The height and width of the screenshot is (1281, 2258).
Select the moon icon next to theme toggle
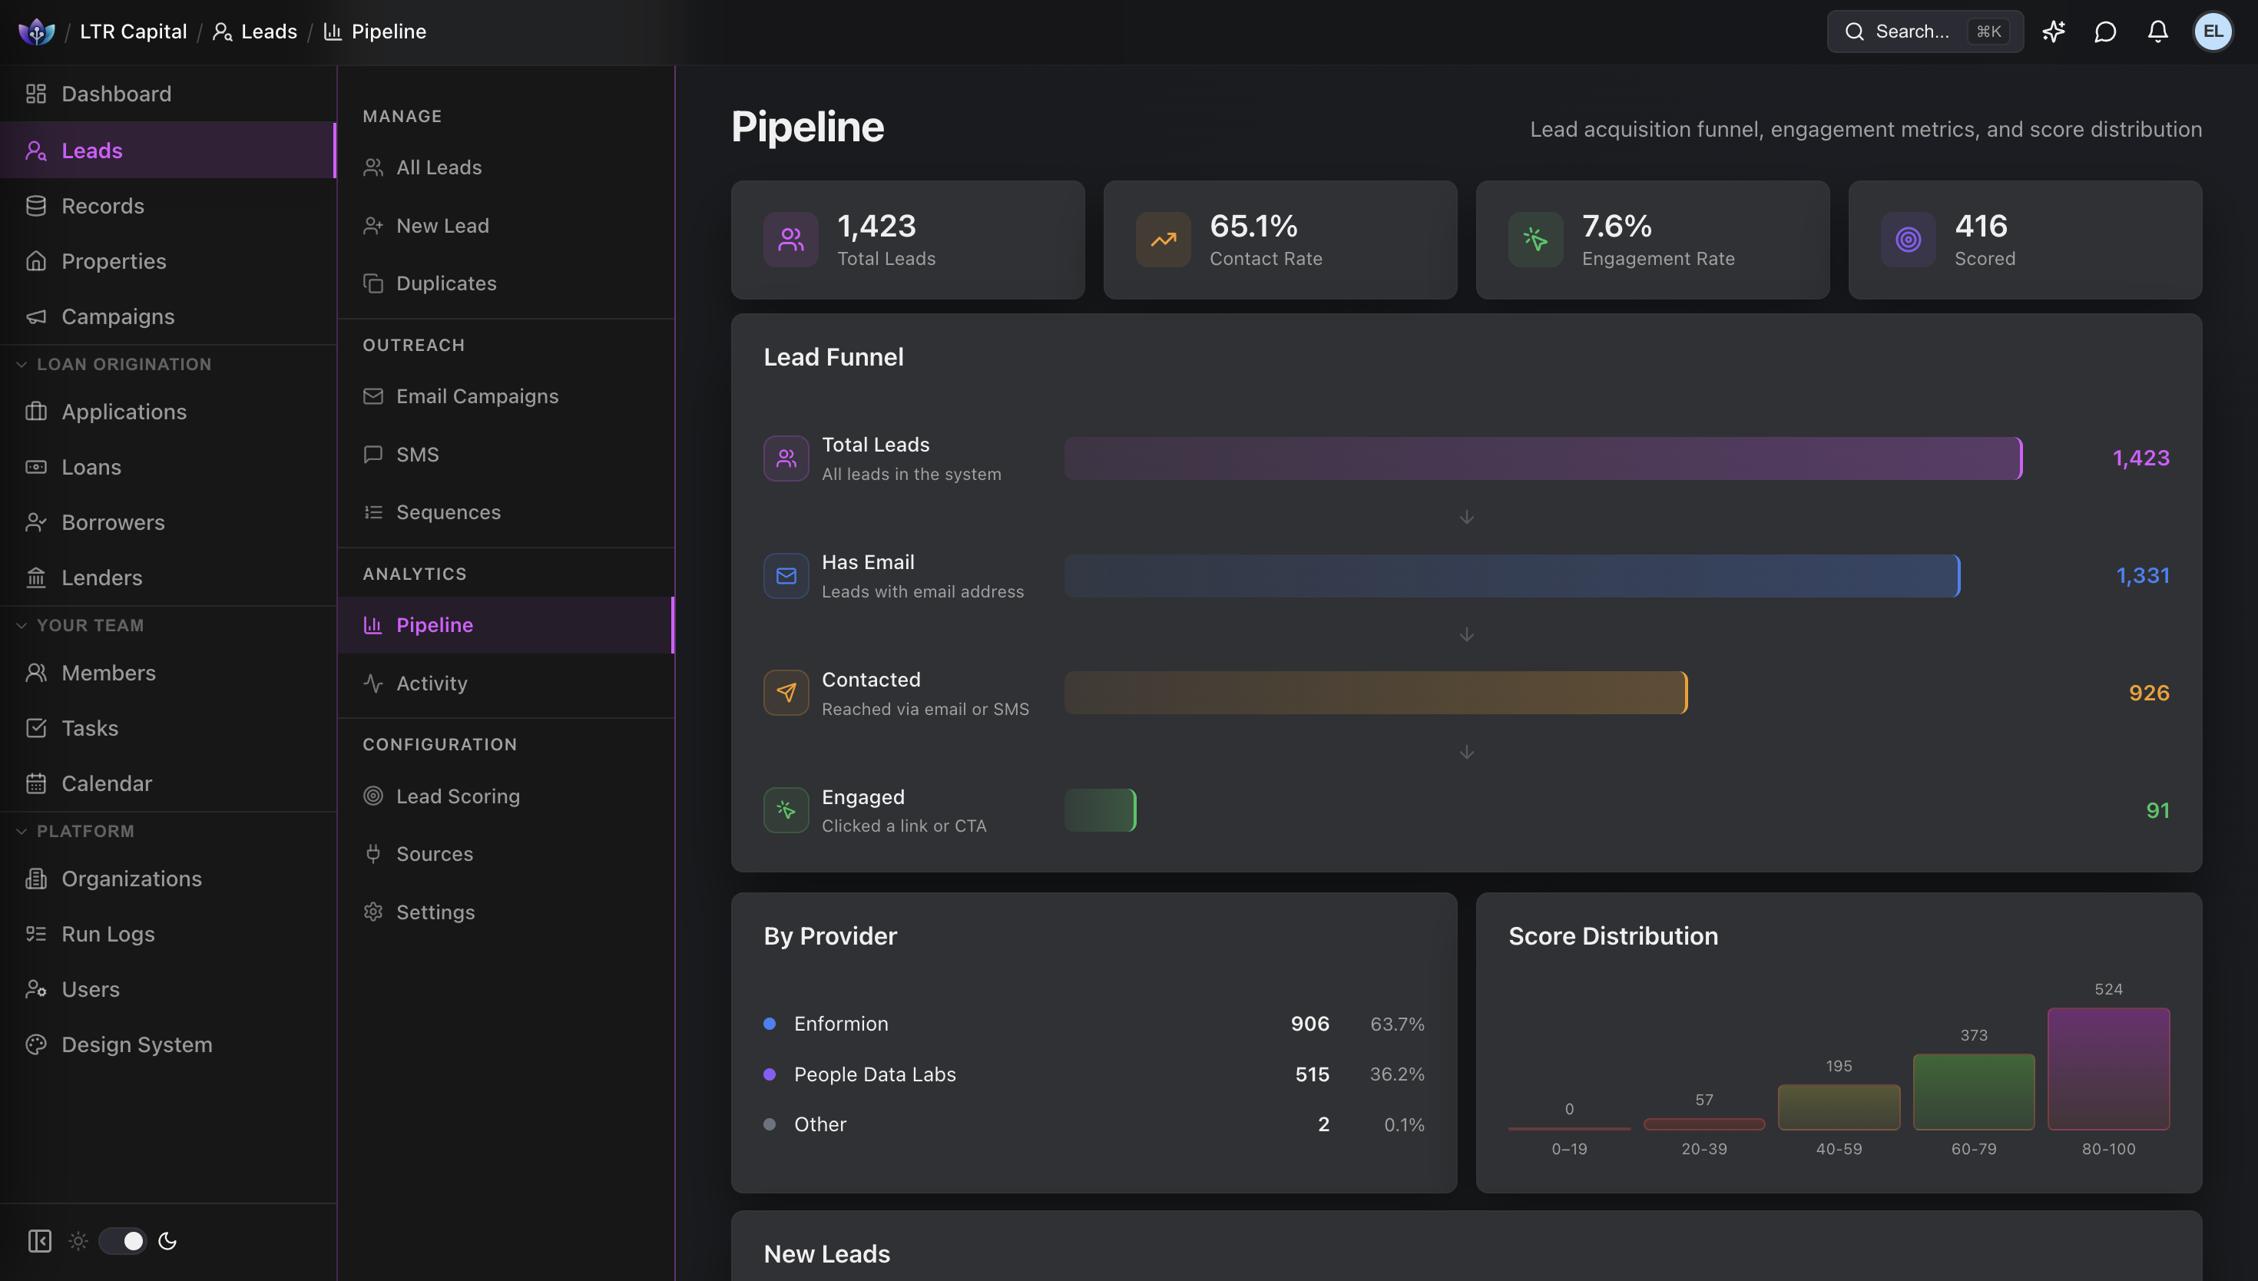[x=167, y=1240]
